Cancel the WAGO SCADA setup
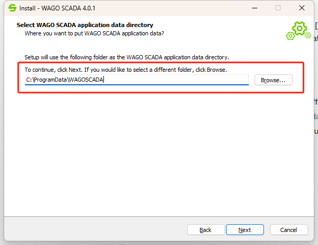318x245 pixels. [288, 230]
